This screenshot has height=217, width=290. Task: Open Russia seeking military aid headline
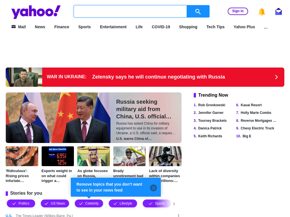144,109
